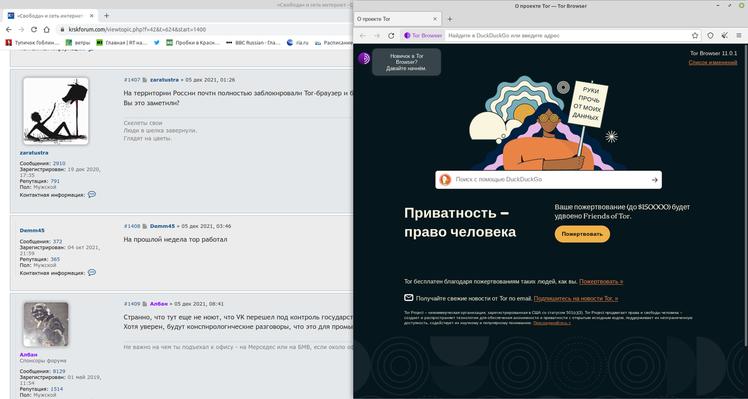This screenshot has height=399, width=748.
Task: Open 'Список изменений' link
Action: click(712, 62)
